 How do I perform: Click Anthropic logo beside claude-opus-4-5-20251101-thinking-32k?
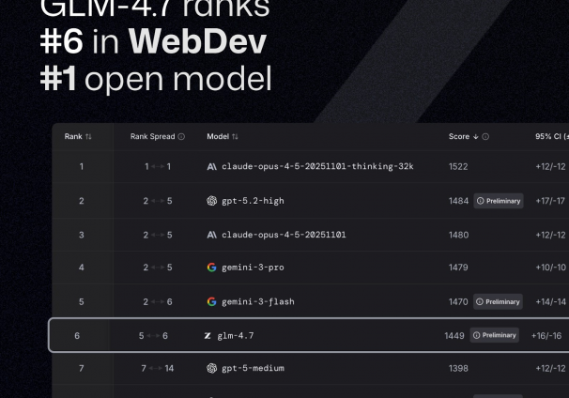211,166
